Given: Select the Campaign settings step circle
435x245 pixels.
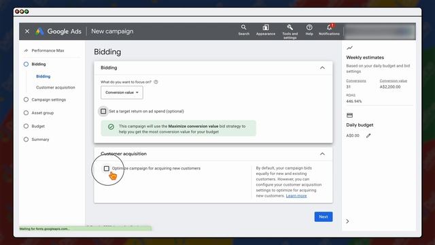Looking at the screenshot, I should (x=26, y=99).
